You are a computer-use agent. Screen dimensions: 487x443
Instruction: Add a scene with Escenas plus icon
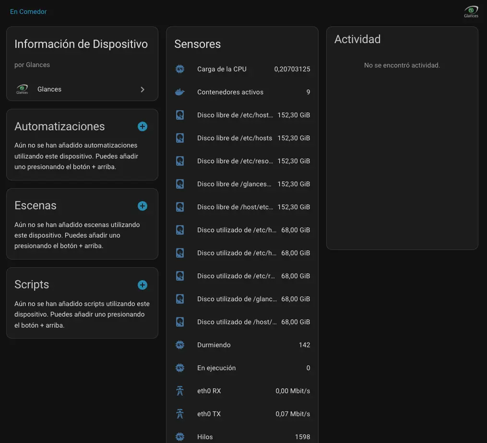[143, 206]
